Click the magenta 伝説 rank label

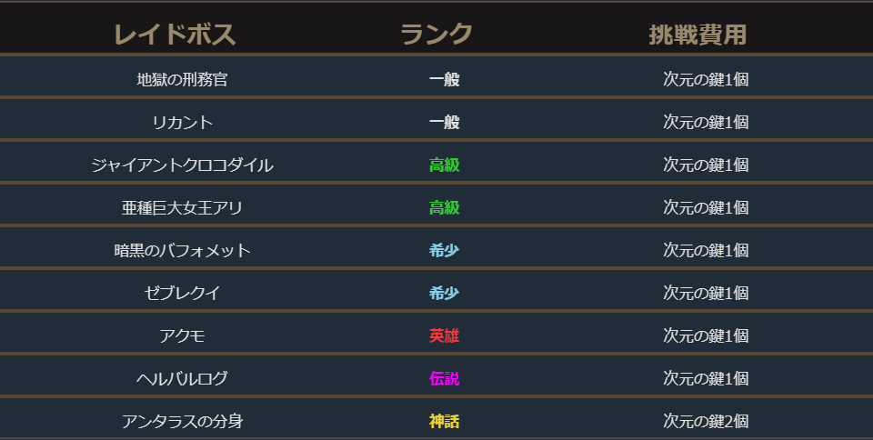(444, 378)
